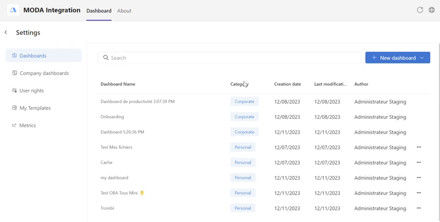Click the Corporate tag on Onboarding row
This screenshot has width=440, height=222.
(244, 117)
